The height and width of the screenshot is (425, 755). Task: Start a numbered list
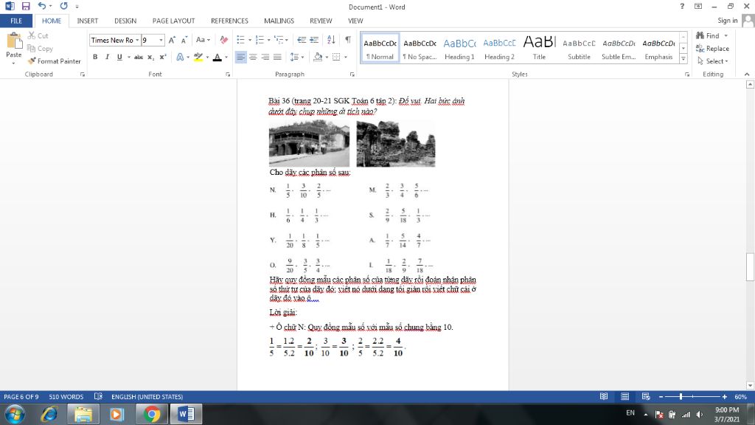tap(260, 40)
